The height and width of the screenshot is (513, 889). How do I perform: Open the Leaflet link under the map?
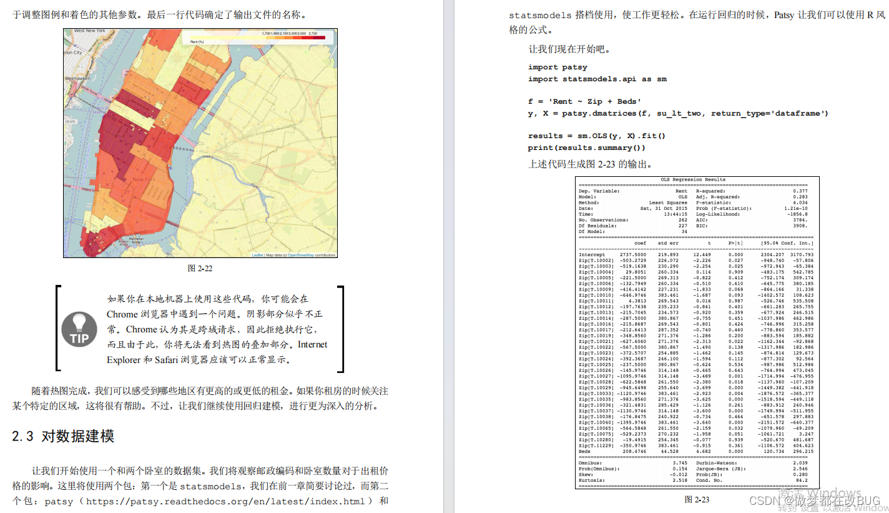coord(257,255)
